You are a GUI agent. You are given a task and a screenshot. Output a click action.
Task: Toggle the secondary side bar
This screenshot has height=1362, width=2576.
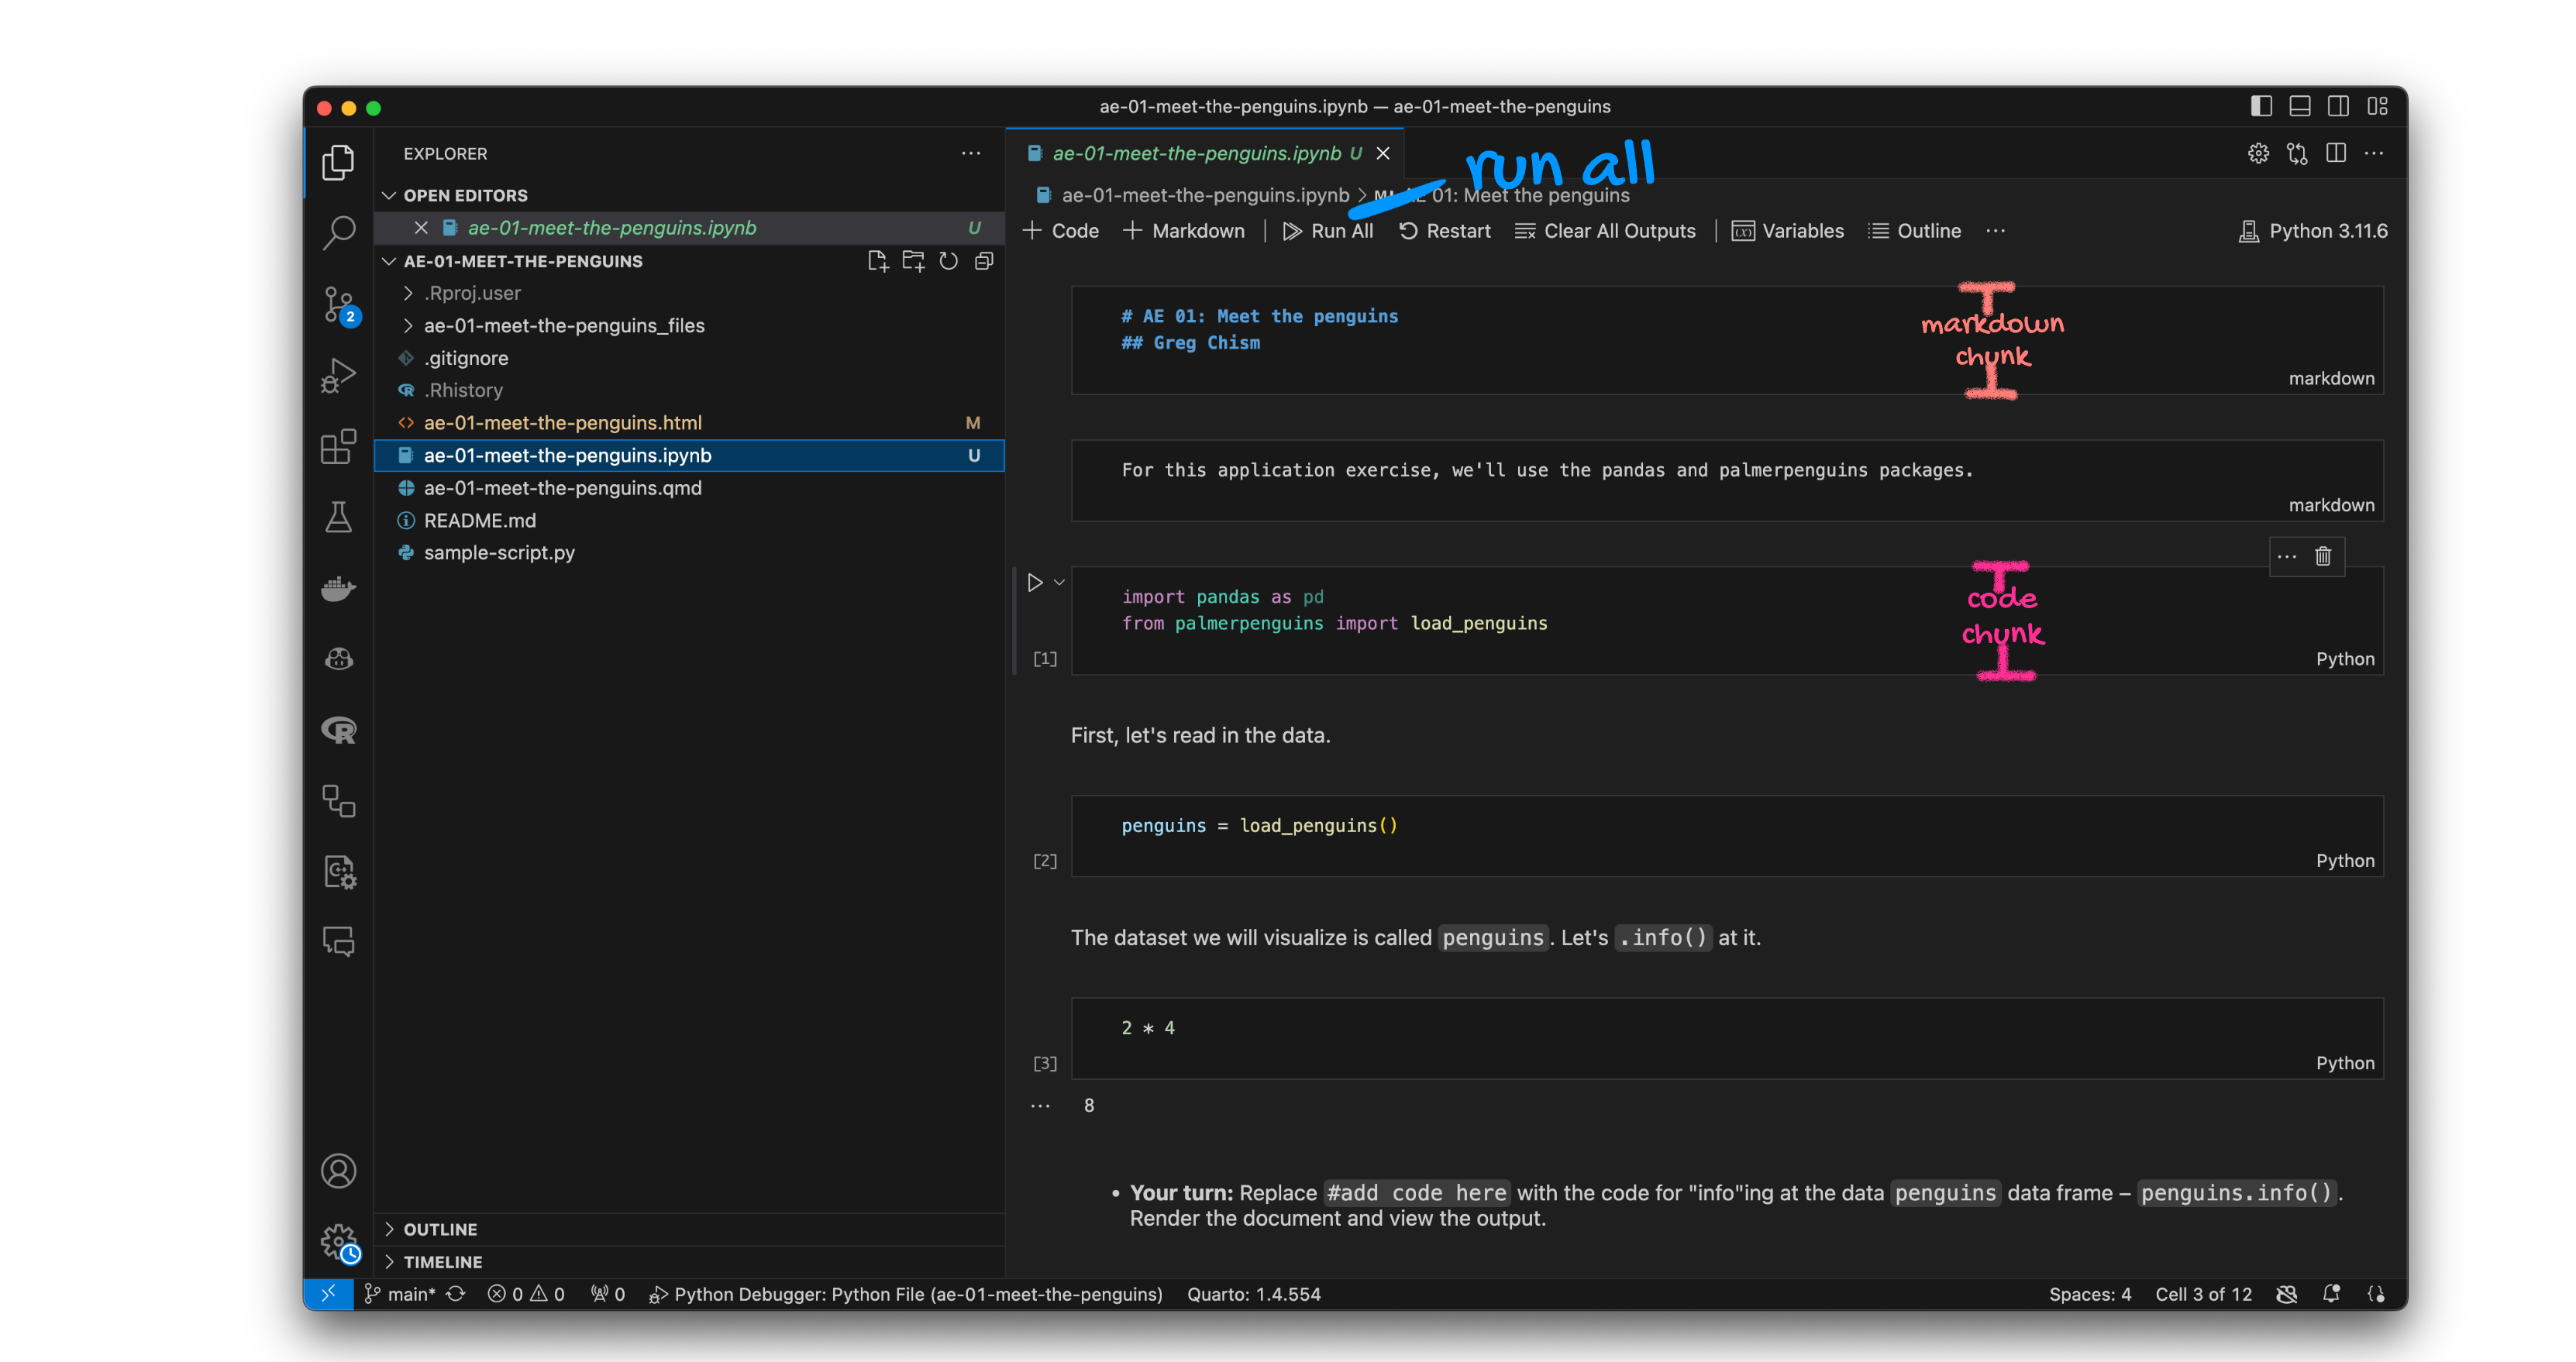pyautogui.click(x=2338, y=106)
